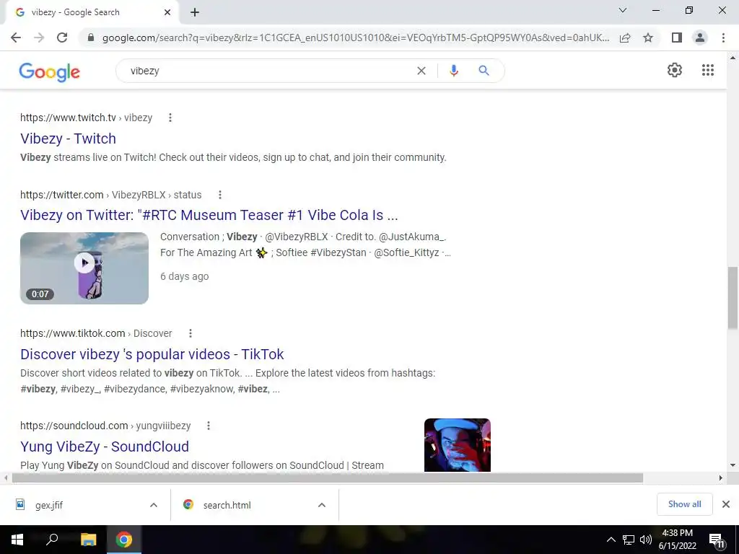Click horizontal scrollbar right arrow
Image resolution: width=739 pixels, height=554 pixels.
(721, 478)
